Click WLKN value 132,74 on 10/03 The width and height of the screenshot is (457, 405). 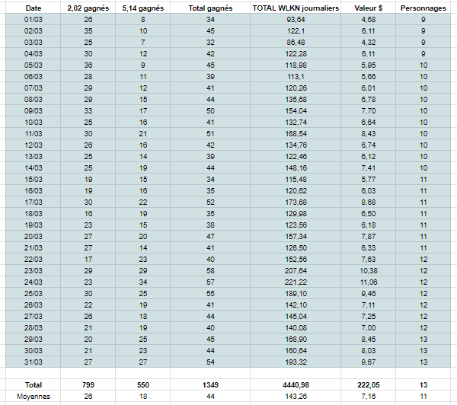[296, 123]
